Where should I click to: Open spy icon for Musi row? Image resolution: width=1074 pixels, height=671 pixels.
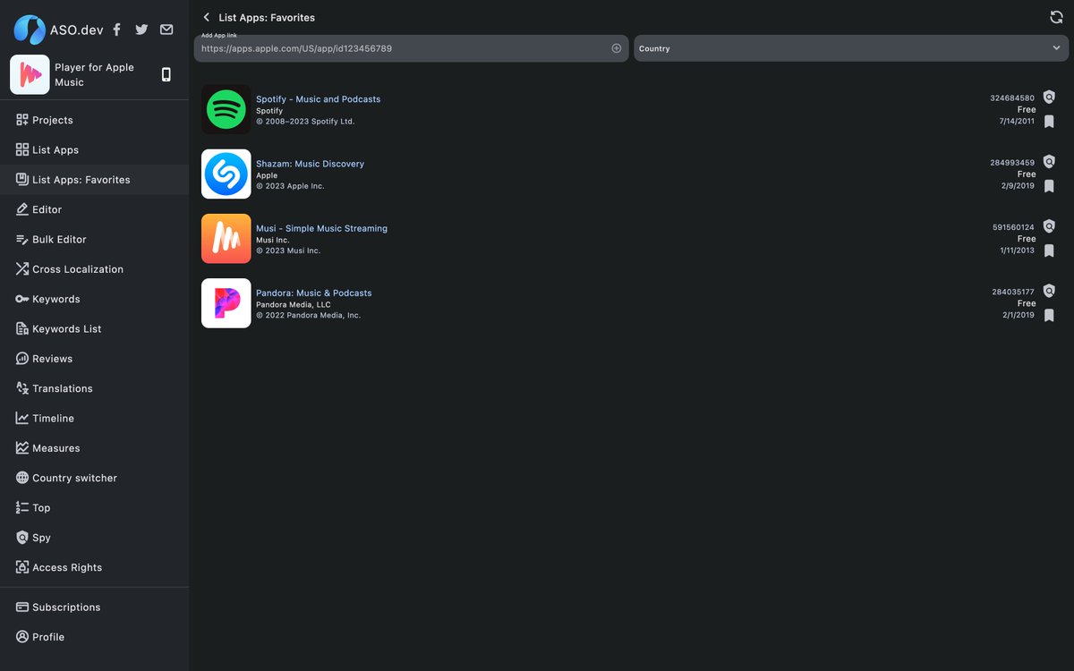[1049, 226]
